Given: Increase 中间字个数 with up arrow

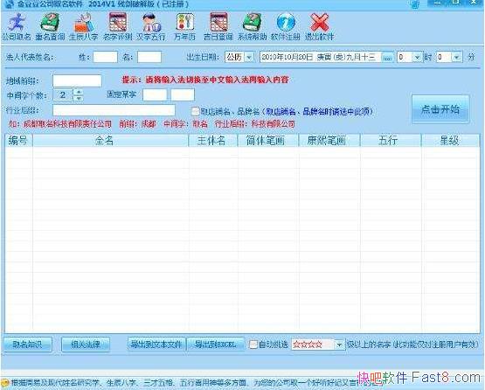Looking at the screenshot, I should click(x=79, y=92).
